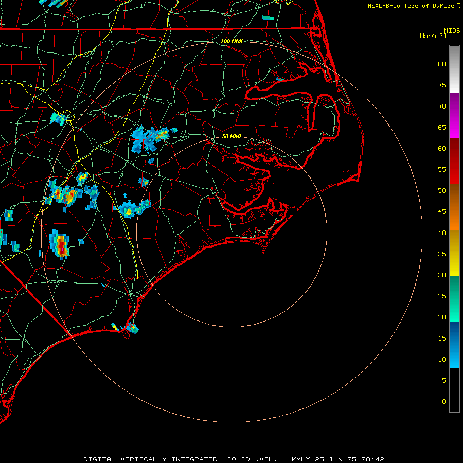Click the 35 value on color scale
The height and width of the screenshot is (463, 463).
(x=442, y=254)
